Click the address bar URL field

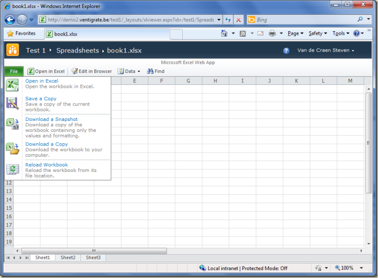(x=131, y=20)
